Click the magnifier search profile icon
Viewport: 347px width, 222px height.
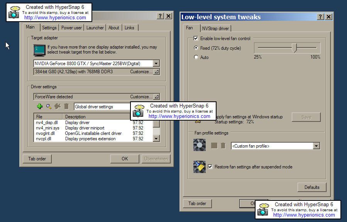[x=49, y=106]
